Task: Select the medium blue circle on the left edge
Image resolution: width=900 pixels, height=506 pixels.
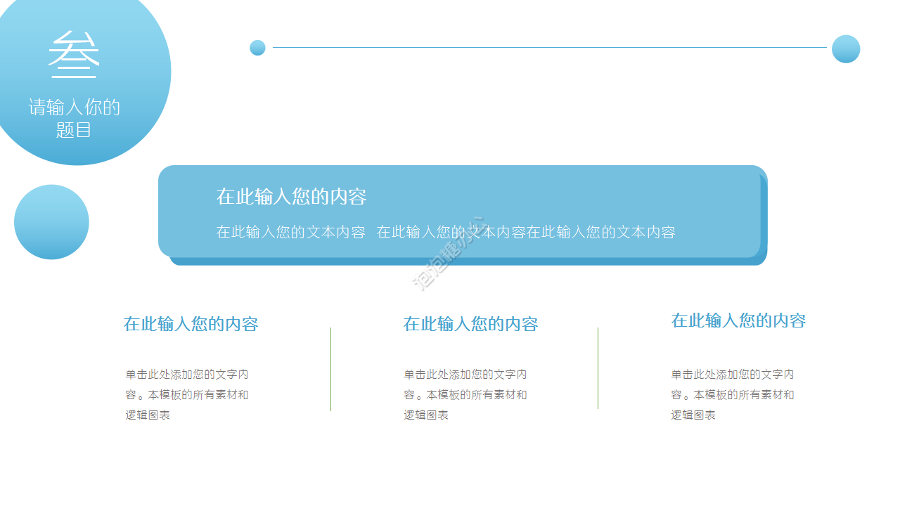Action: [51, 222]
